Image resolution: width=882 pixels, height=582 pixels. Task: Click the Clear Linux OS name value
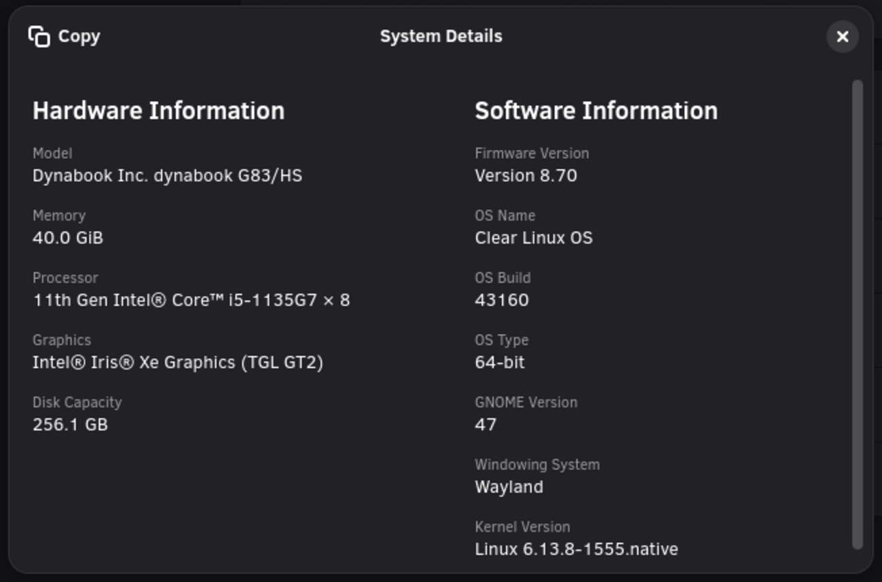pos(533,238)
